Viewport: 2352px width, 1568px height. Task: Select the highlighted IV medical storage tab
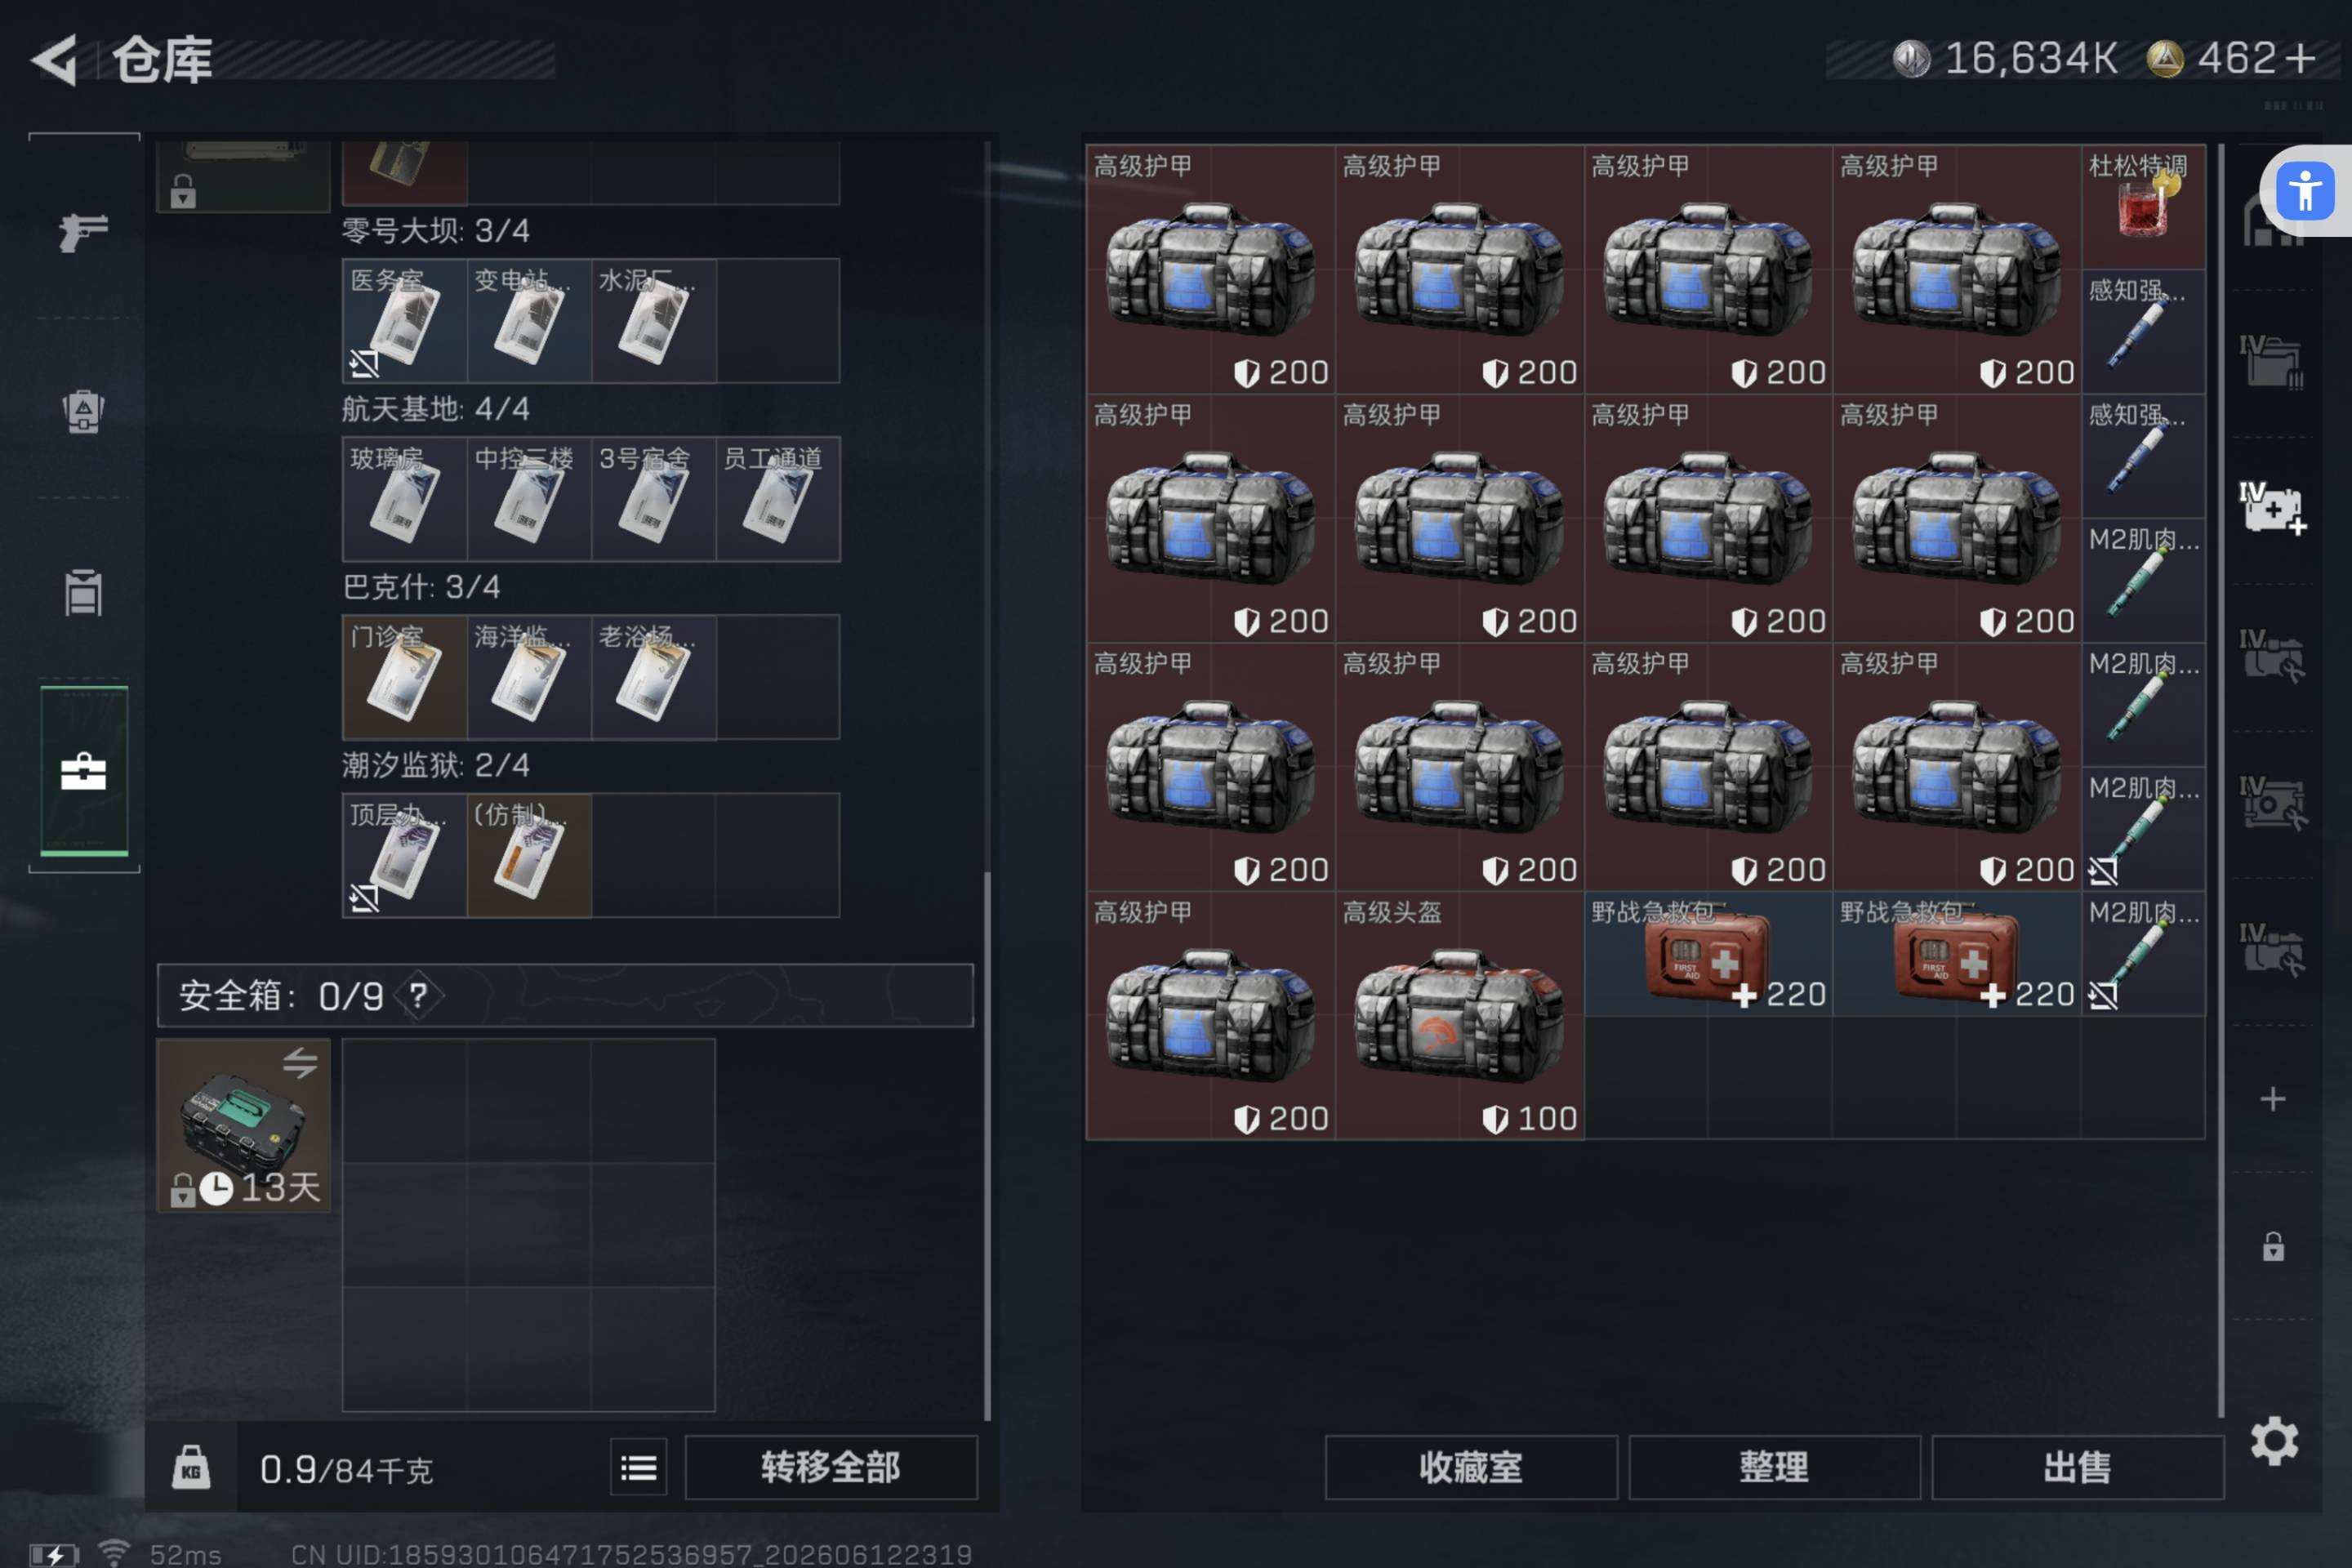click(x=2272, y=508)
